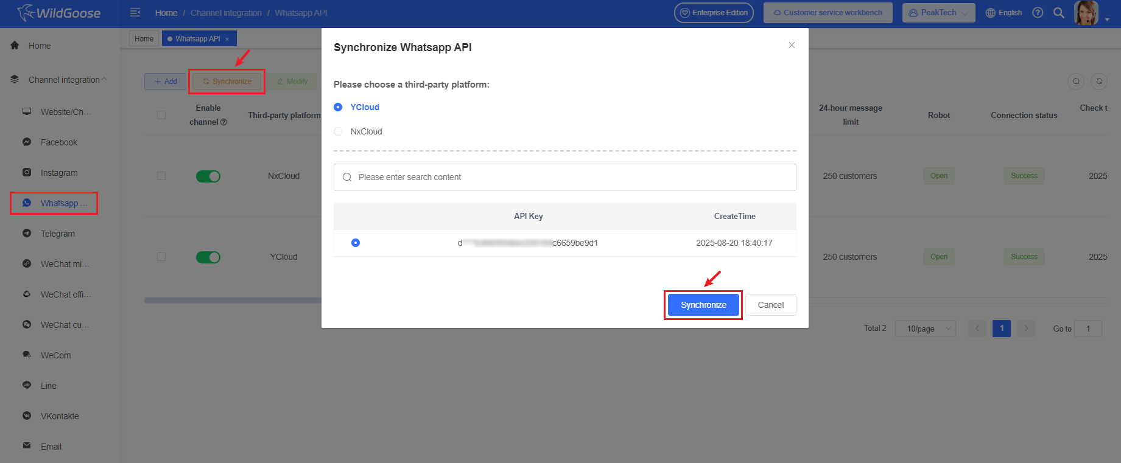Click the table search circle icon

point(1076,81)
